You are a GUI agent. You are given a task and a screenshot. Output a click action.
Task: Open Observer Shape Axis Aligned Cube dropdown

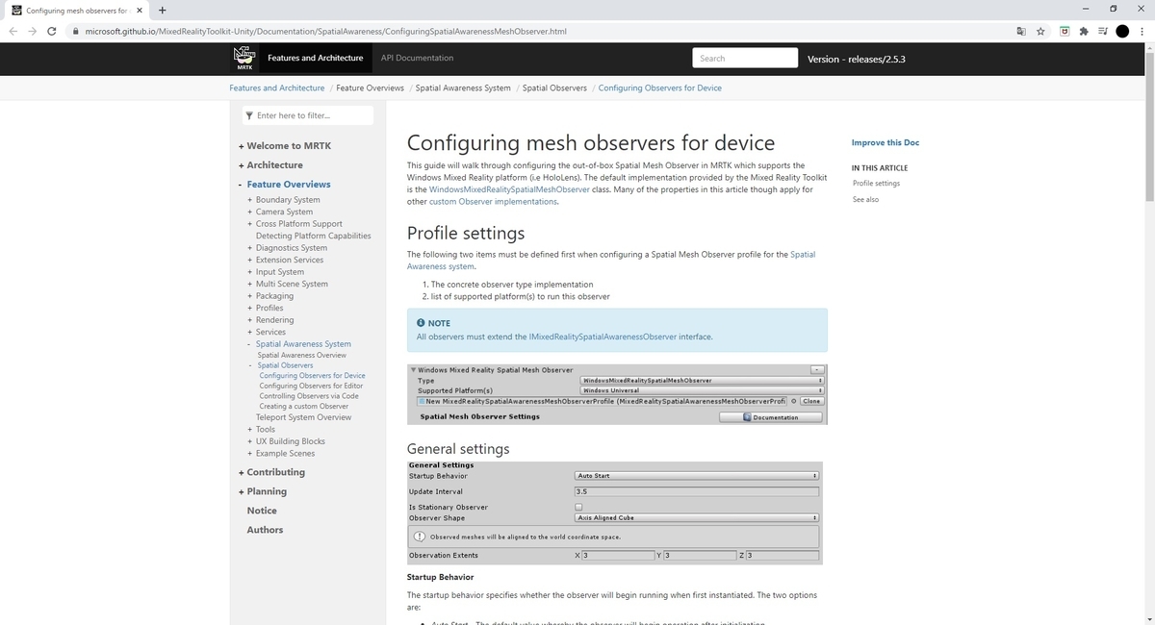pos(697,517)
